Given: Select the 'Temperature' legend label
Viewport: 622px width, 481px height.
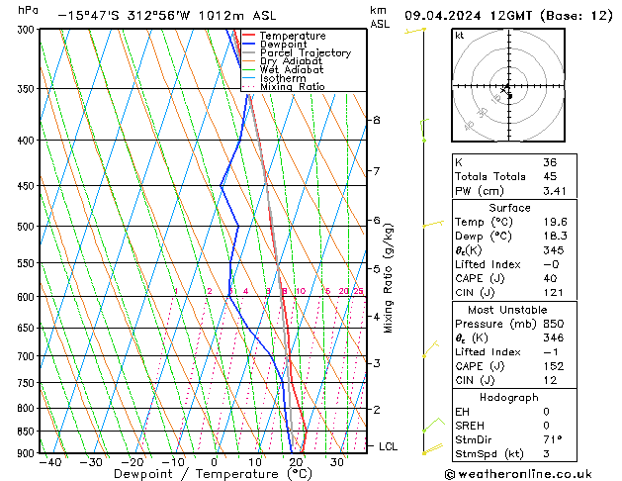Looking at the screenshot, I should tap(293, 36).
